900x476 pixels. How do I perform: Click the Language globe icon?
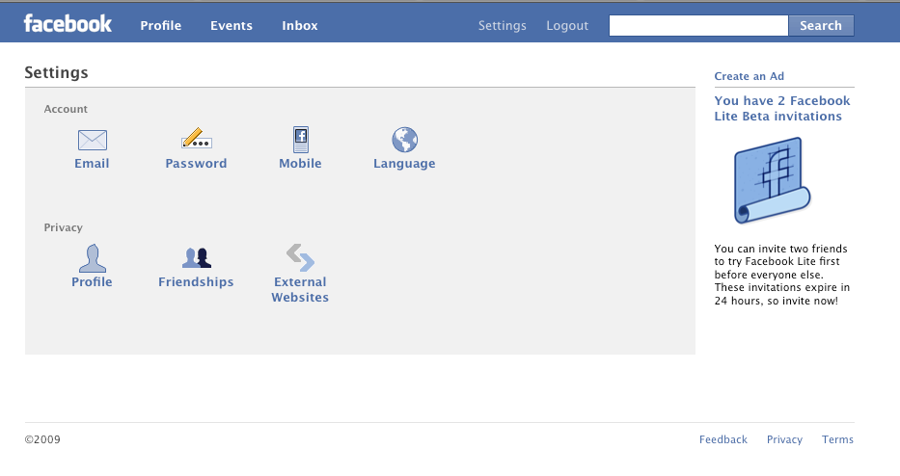pyautogui.click(x=404, y=140)
